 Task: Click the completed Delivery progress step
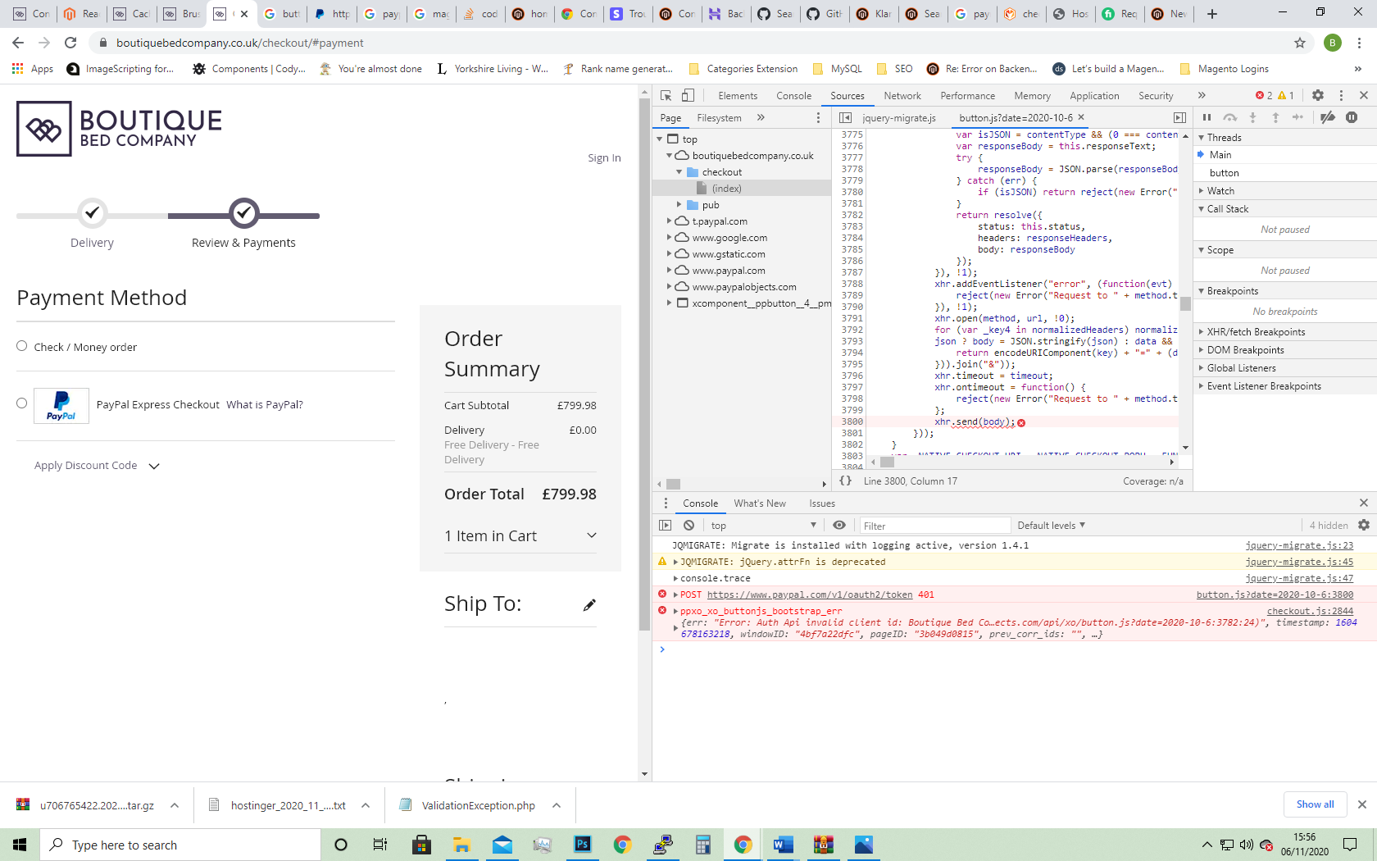point(92,212)
